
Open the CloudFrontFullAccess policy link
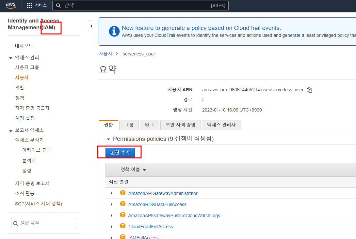151,227
